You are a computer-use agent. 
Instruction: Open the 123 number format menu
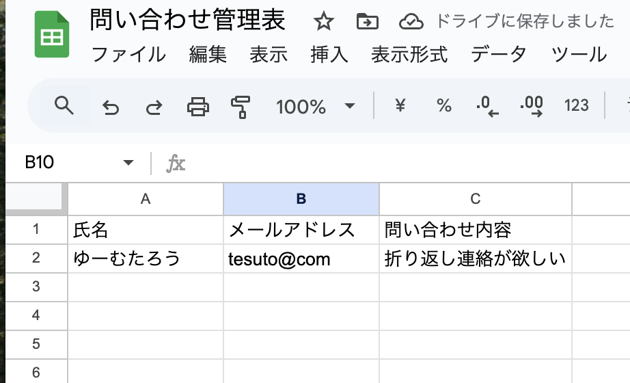pyautogui.click(x=577, y=106)
